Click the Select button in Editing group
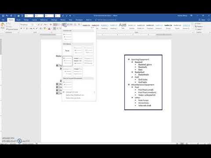The image size is (211, 158). pos(198,29)
